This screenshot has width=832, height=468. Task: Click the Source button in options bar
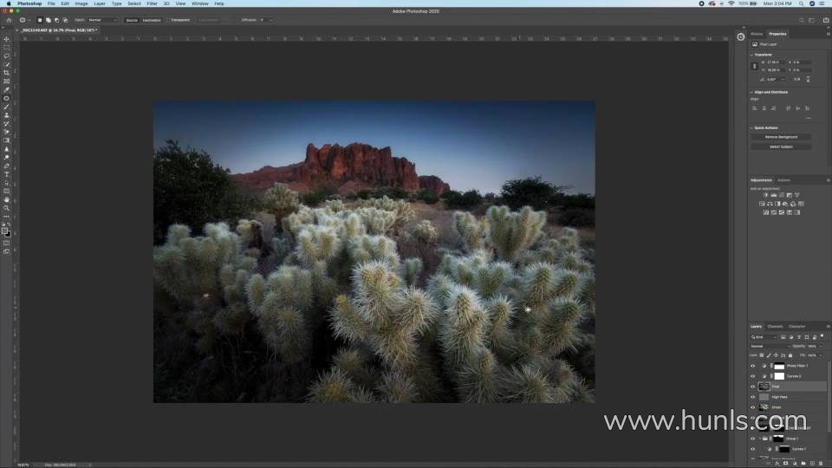point(132,20)
